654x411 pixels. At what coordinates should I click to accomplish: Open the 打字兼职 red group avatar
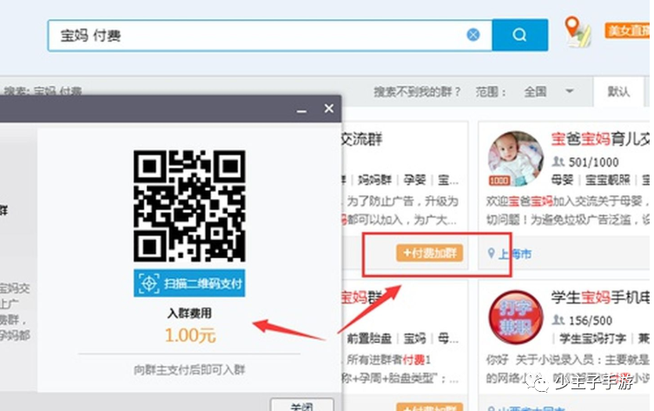516,317
